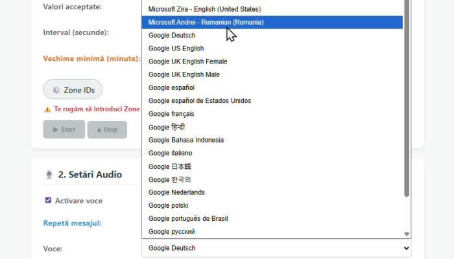This screenshot has width=454, height=259.
Task: Pick the Google Hindi voice option
Action: coord(272,127)
